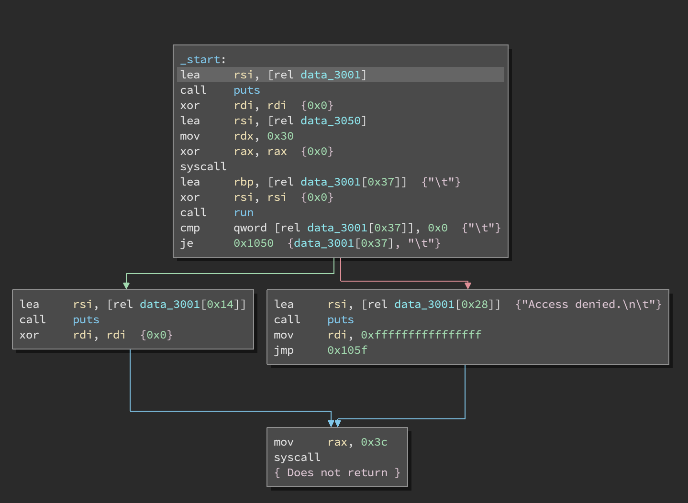The image size is (688, 503).
Task: Click the "Does not return" annotation
Action: pyautogui.click(x=337, y=472)
